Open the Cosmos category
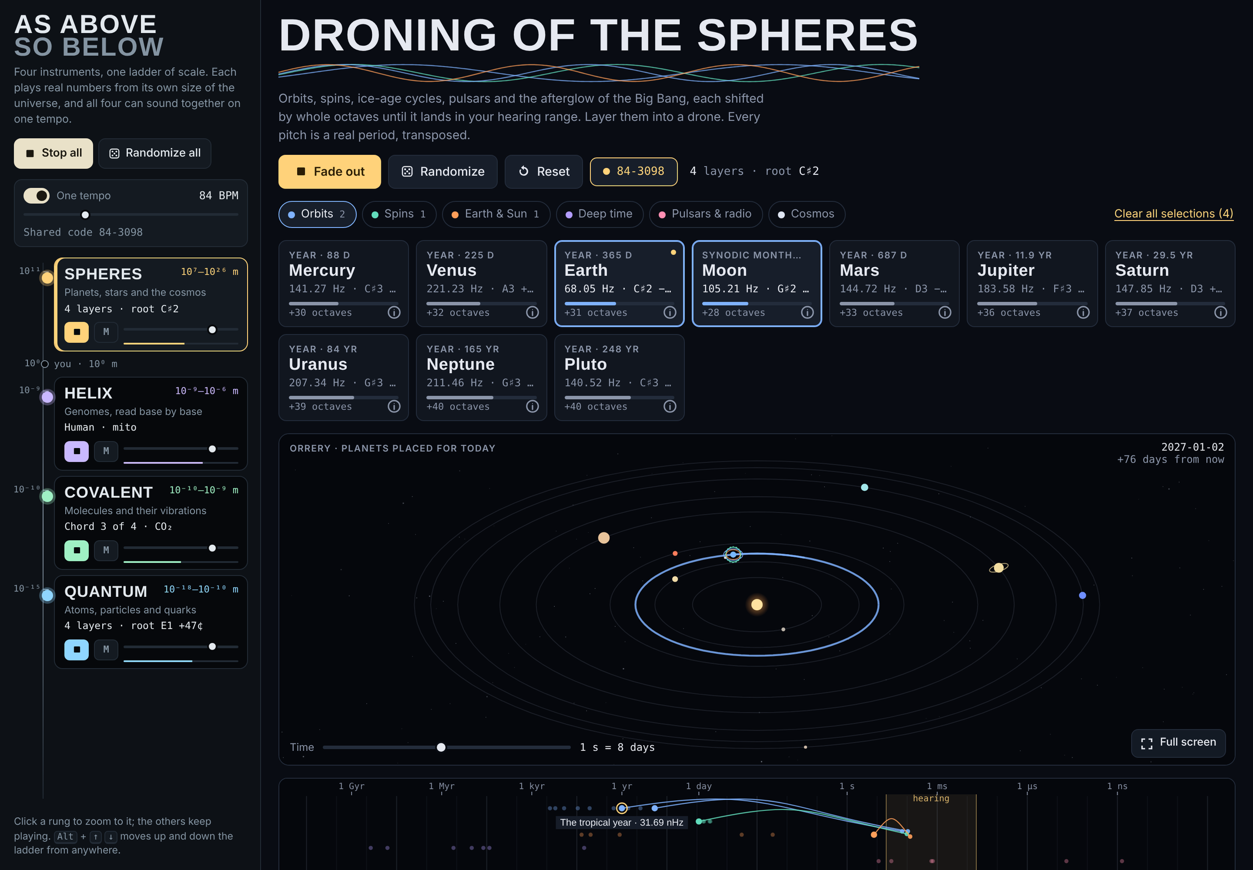Viewport: 1253px width, 870px height. click(806, 214)
